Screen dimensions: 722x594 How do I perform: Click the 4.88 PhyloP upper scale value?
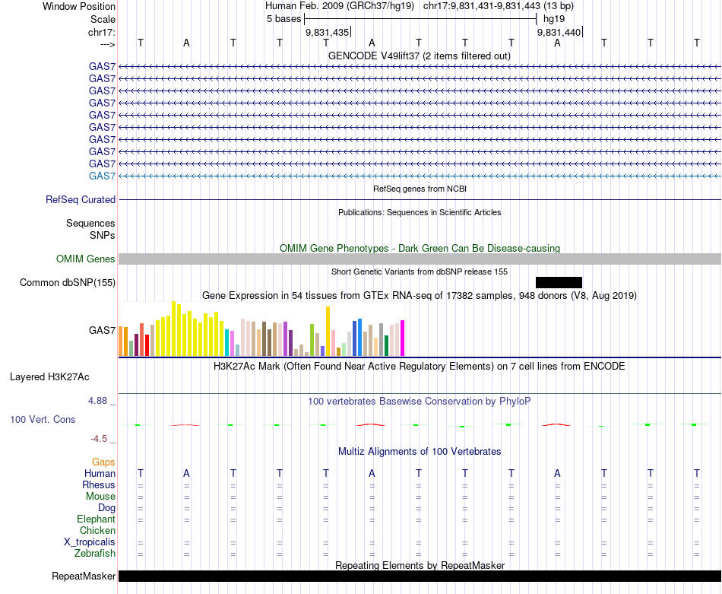[97, 401]
